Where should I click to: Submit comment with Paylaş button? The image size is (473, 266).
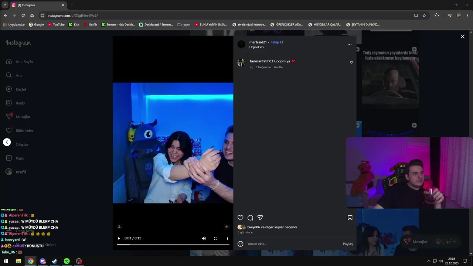click(348, 244)
